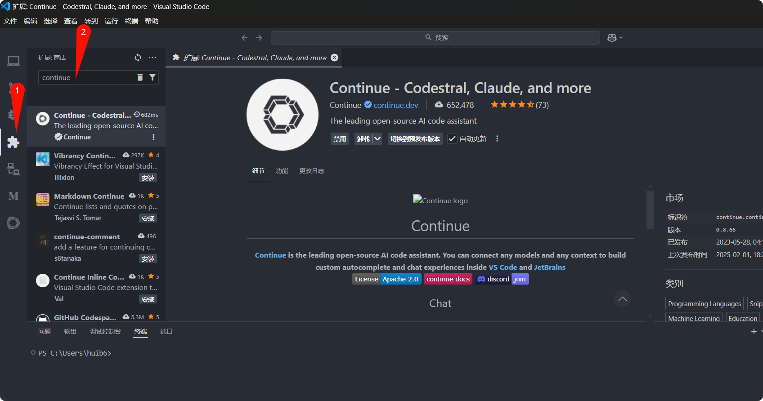Viewport: 763px width, 401px height.
Task: Switch to the 端口 panel tab
Action: 166,331
